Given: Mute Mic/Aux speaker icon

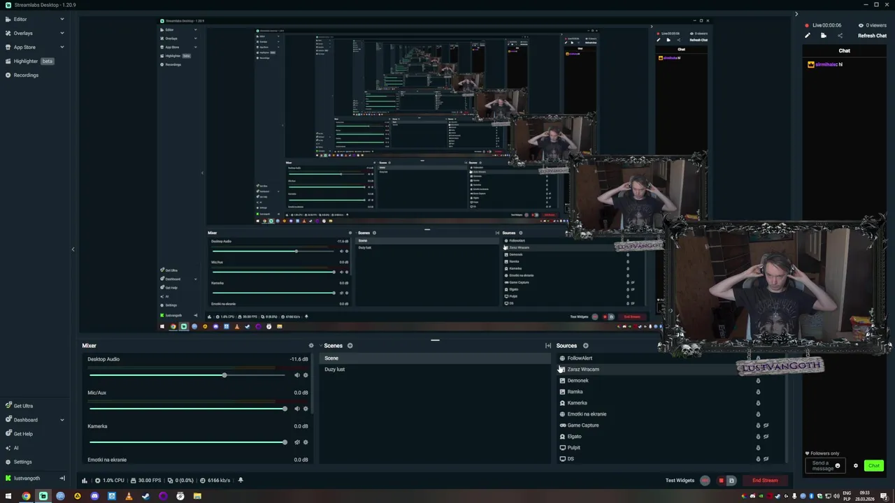Looking at the screenshot, I should click(296, 409).
